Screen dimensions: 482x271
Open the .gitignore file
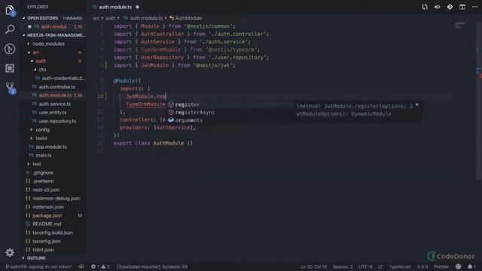(43, 172)
